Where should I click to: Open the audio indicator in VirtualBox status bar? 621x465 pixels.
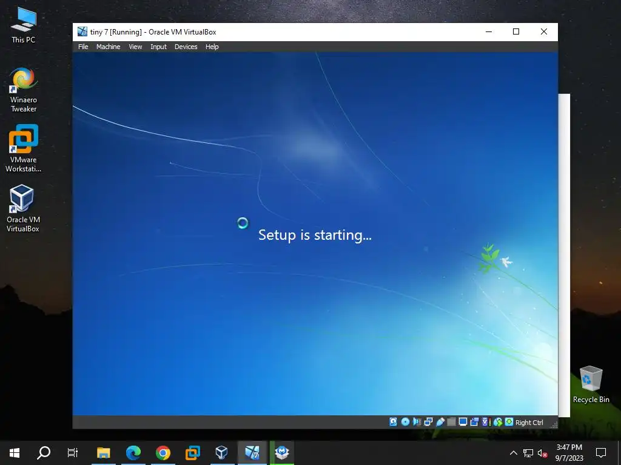417,422
